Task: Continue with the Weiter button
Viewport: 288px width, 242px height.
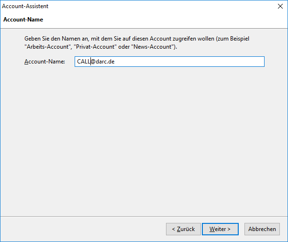Action: click(x=220, y=229)
